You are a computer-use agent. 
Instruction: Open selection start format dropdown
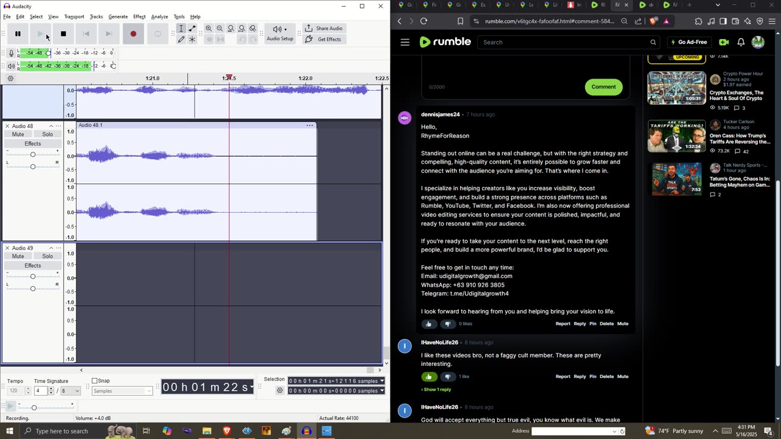pos(382,381)
